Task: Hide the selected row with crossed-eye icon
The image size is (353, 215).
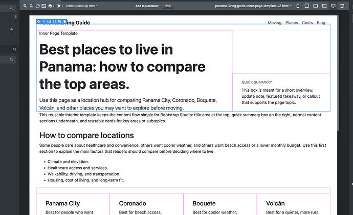Action: click(59, 21)
